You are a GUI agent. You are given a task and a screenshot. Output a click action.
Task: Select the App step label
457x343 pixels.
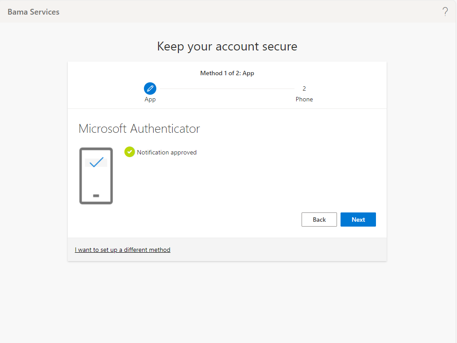[150, 99]
